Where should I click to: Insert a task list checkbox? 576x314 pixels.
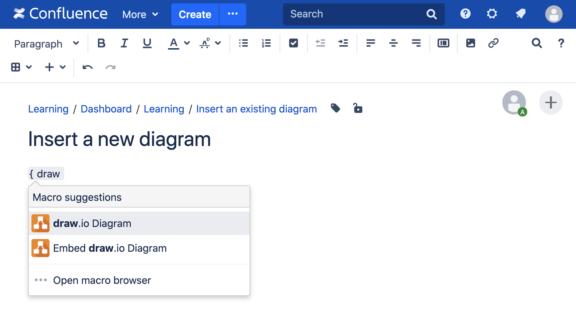tap(293, 43)
